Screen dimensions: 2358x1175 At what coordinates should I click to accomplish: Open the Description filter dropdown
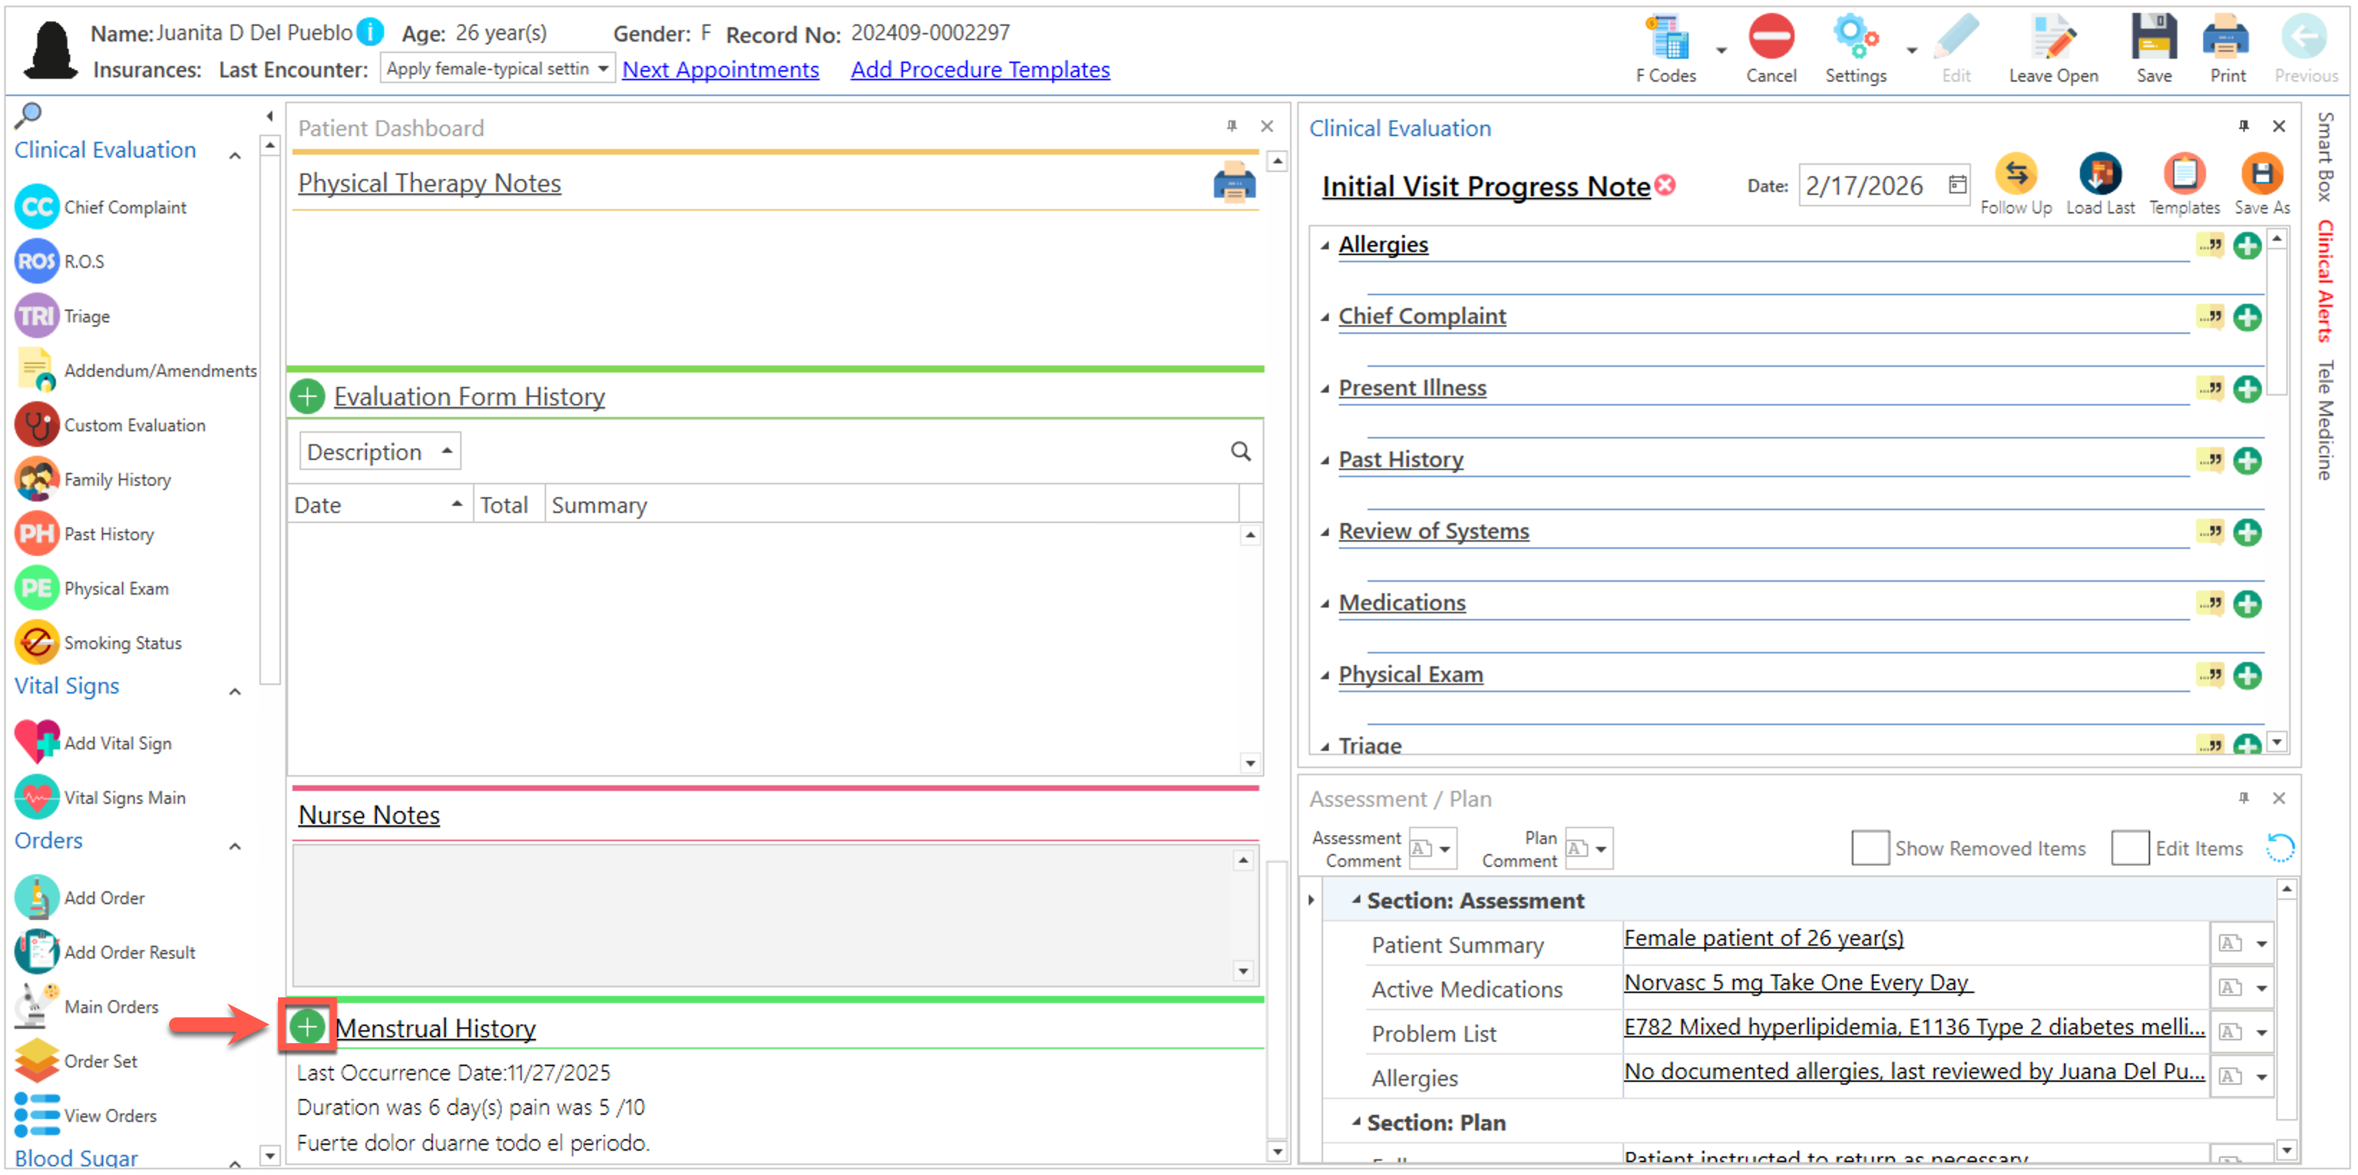click(x=379, y=451)
